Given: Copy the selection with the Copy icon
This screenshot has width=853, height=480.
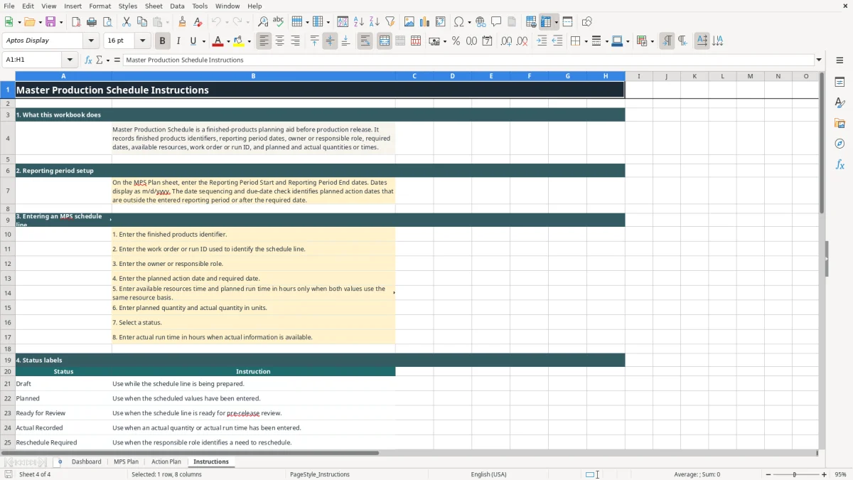Looking at the screenshot, I should click(x=142, y=22).
